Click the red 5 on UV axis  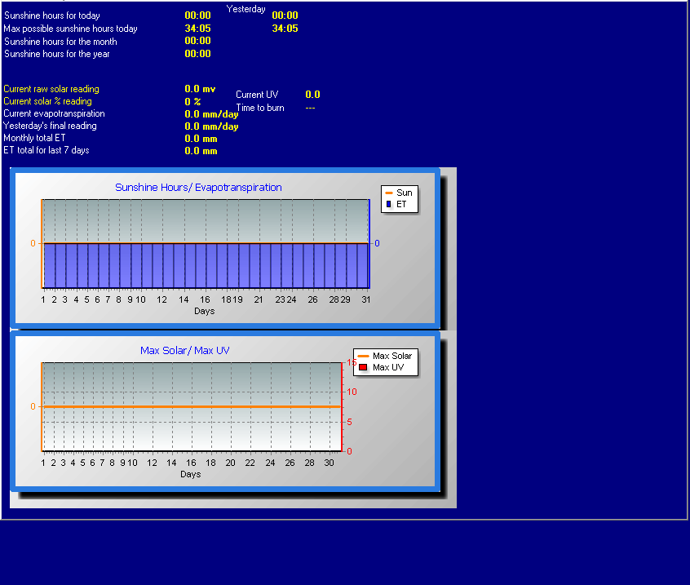pyautogui.click(x=349, y=422)
